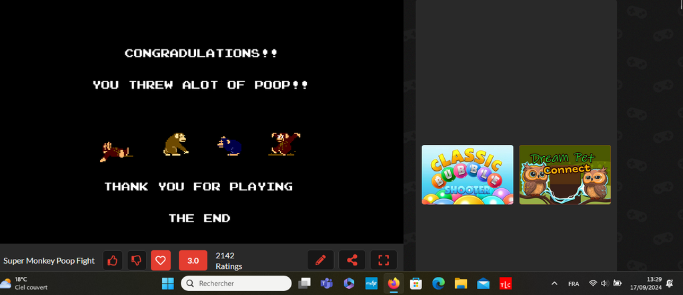Click the tan sitting monkey sprite
The height and width of the screenshot is (295, 683).
pos(176,144)
